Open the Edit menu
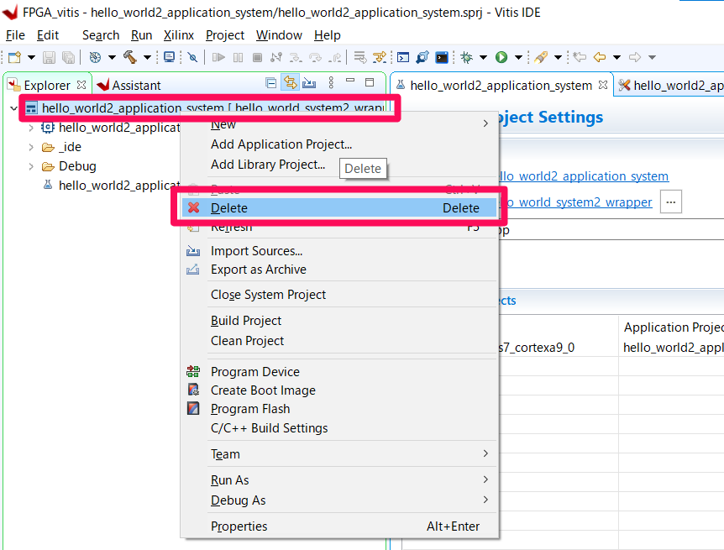The image size is (724, 550). [x=48, y=35]
